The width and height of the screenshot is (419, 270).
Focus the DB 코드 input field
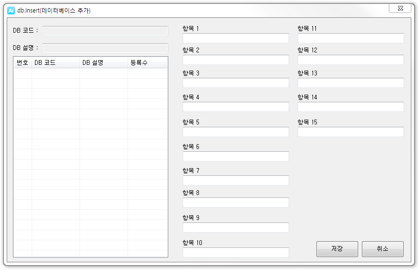point(105,31)
